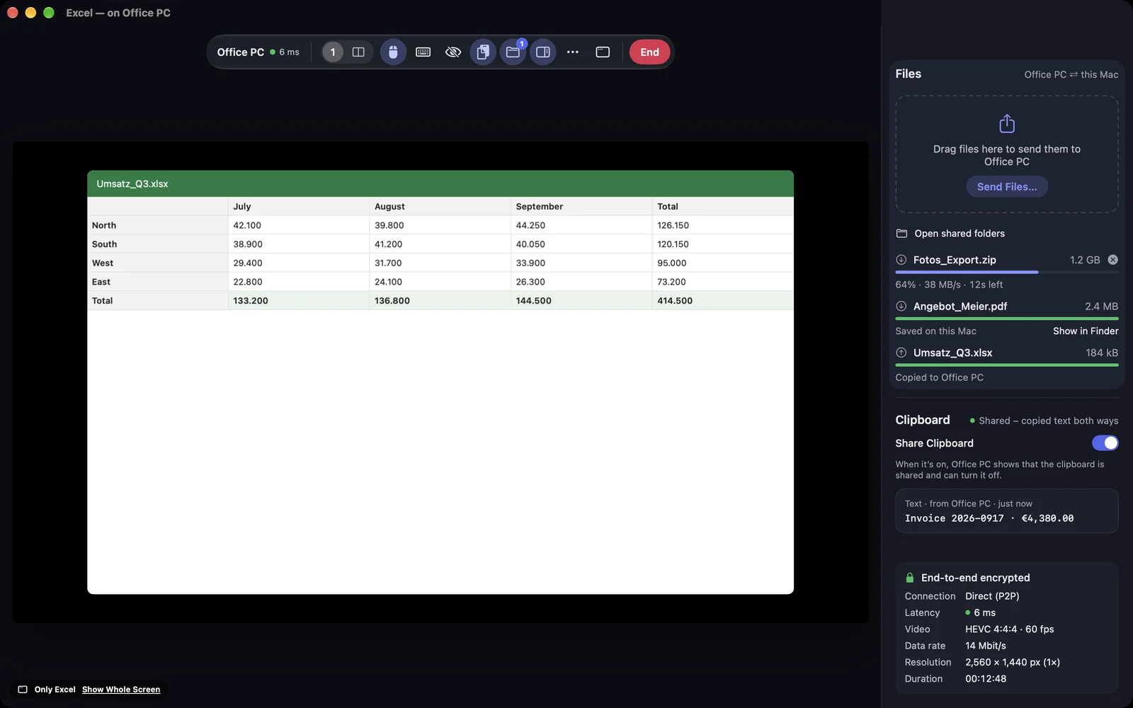Click the window mode toolbar icon
Viewport: 1133px width, 708px height.
tap(603, 52)
